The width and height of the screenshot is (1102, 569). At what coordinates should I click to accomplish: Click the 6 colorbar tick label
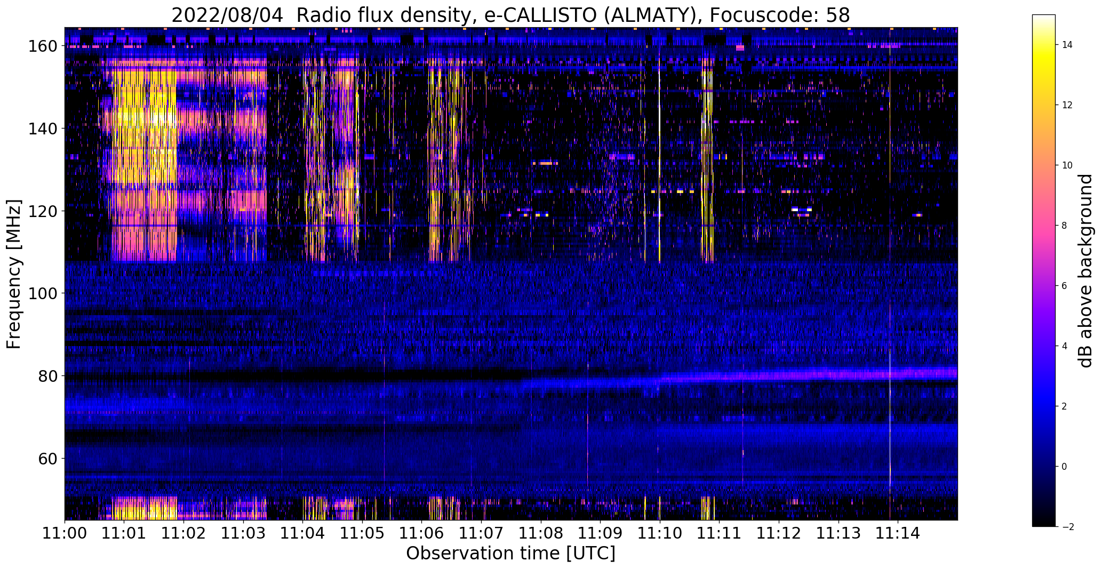(x=1065, y=286)
